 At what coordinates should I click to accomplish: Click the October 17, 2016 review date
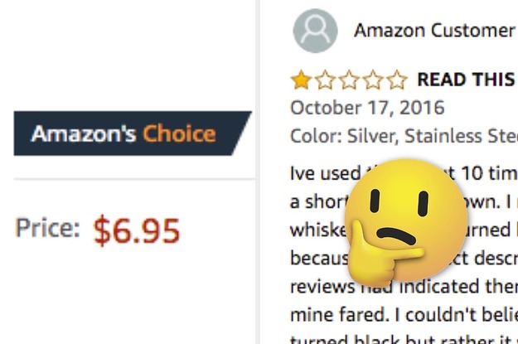(367, 108)
